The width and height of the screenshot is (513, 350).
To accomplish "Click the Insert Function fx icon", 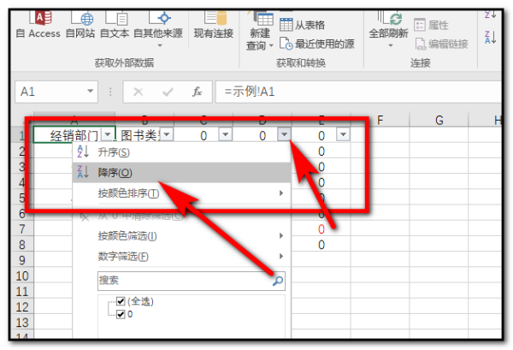I will coord(198,92).
